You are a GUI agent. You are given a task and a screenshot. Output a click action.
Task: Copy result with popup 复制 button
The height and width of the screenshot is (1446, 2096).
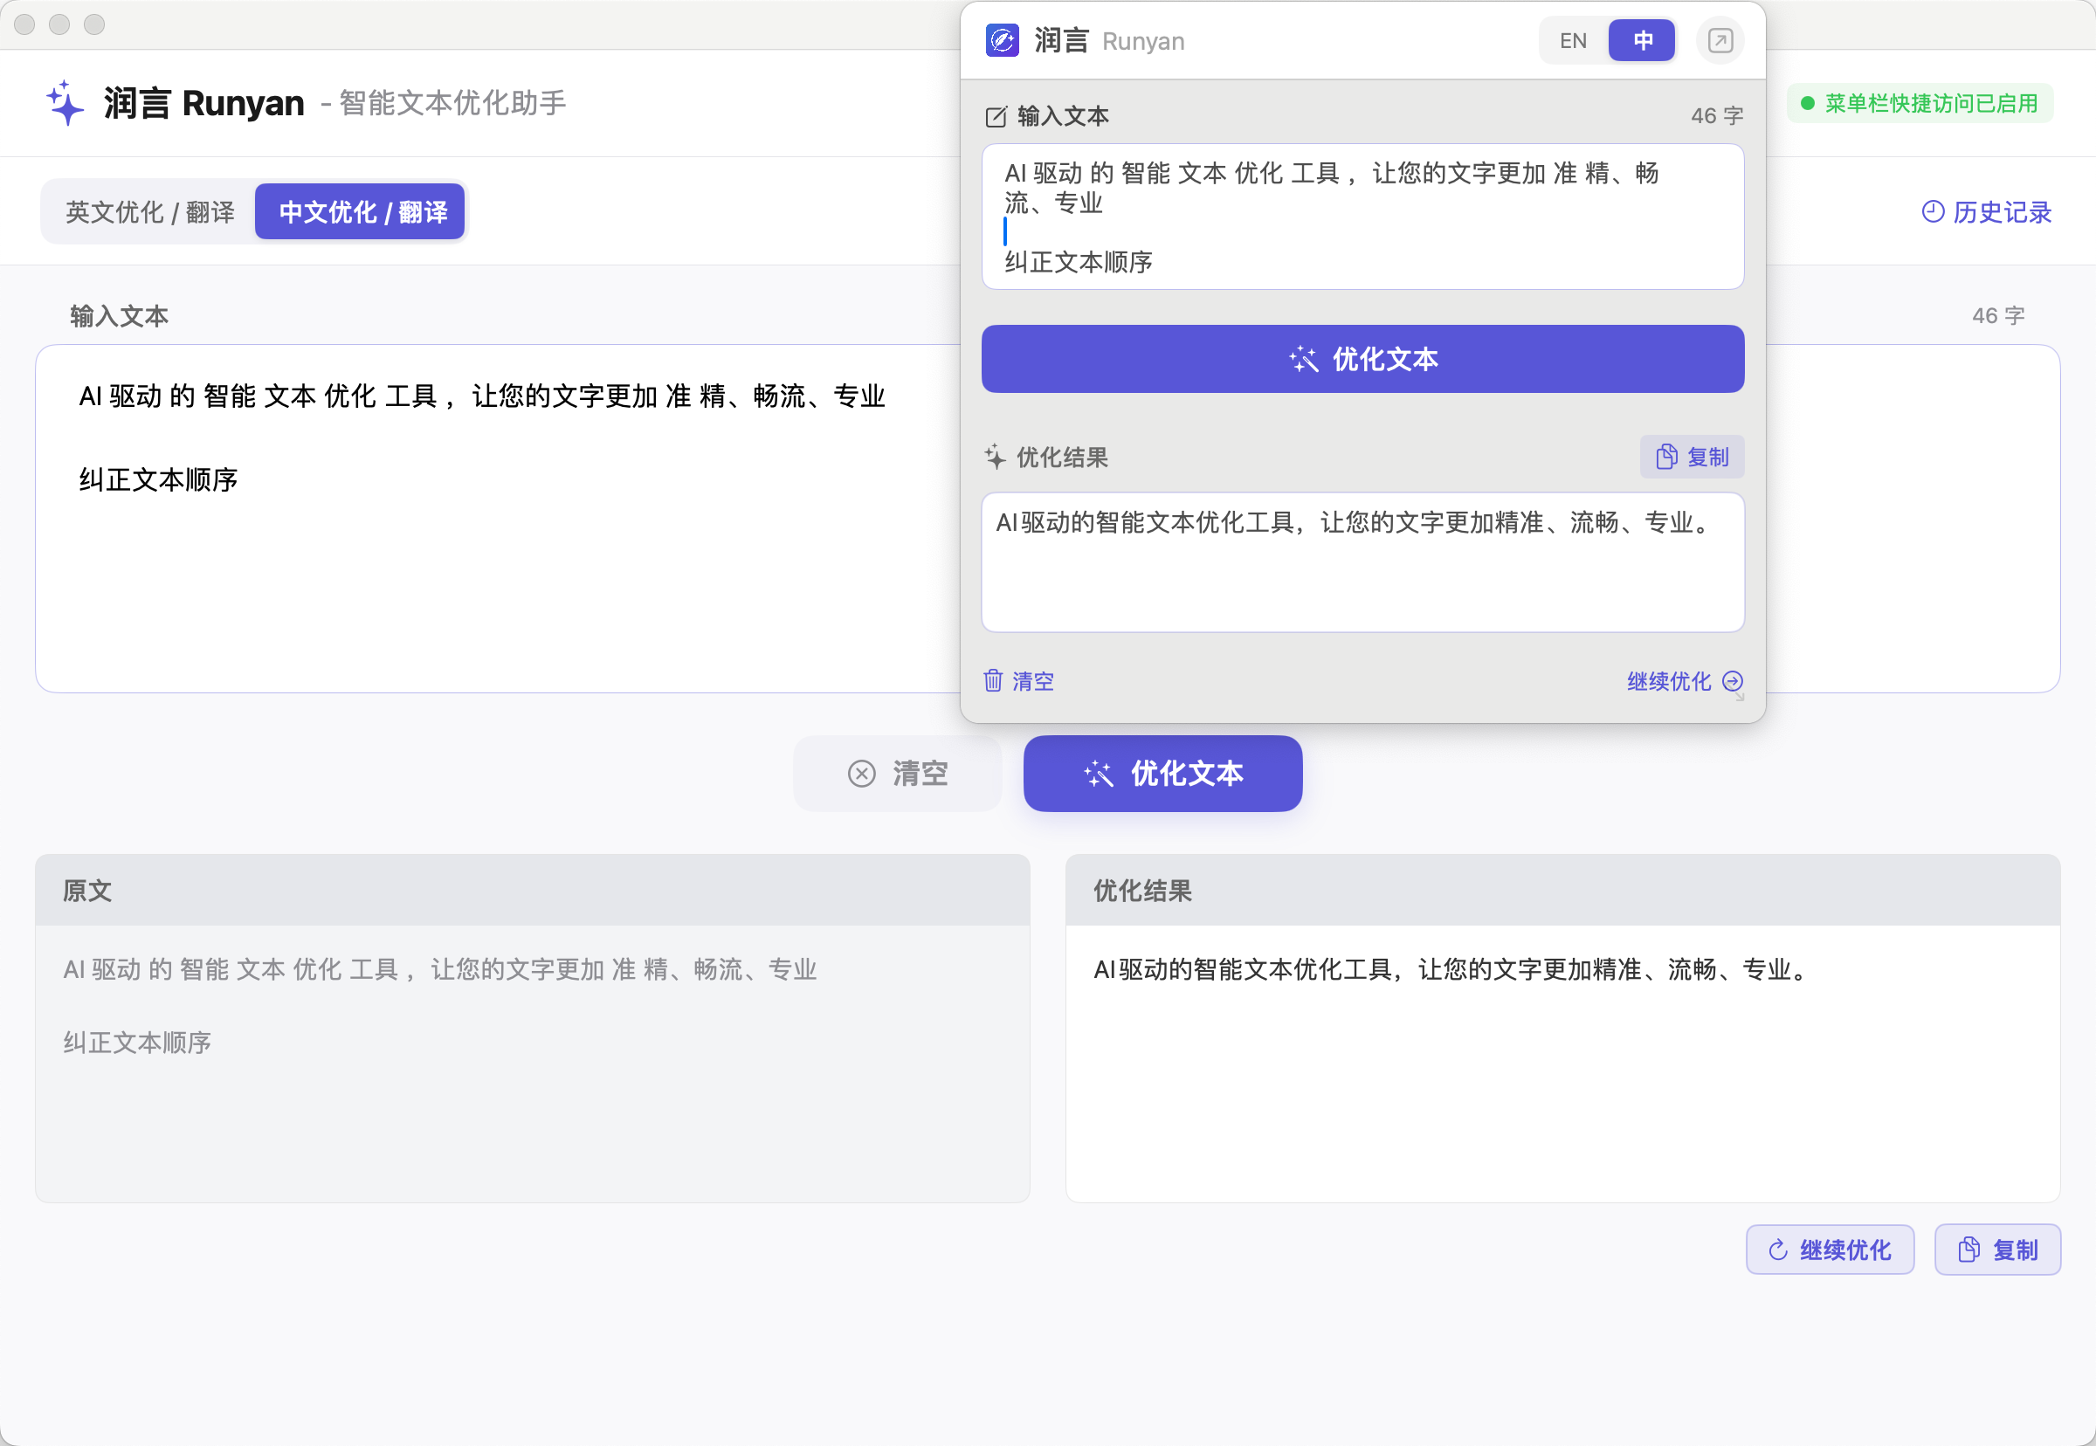tap(1691, 458)
